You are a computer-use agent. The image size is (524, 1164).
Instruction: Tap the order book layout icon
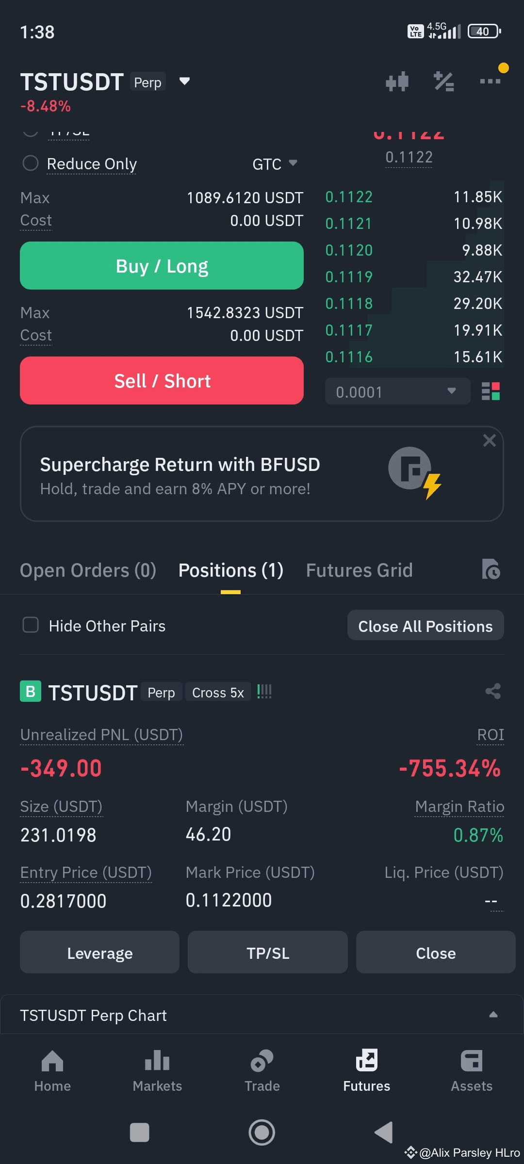click(491, 391)
